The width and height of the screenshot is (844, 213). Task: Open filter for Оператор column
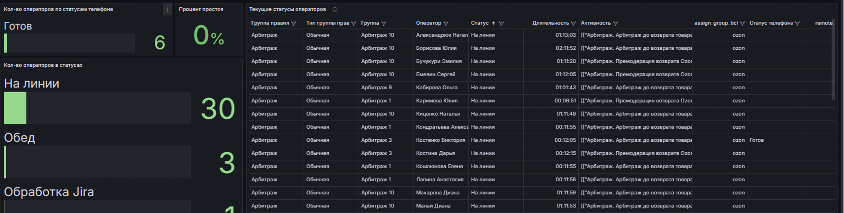[x=446, y=23]
